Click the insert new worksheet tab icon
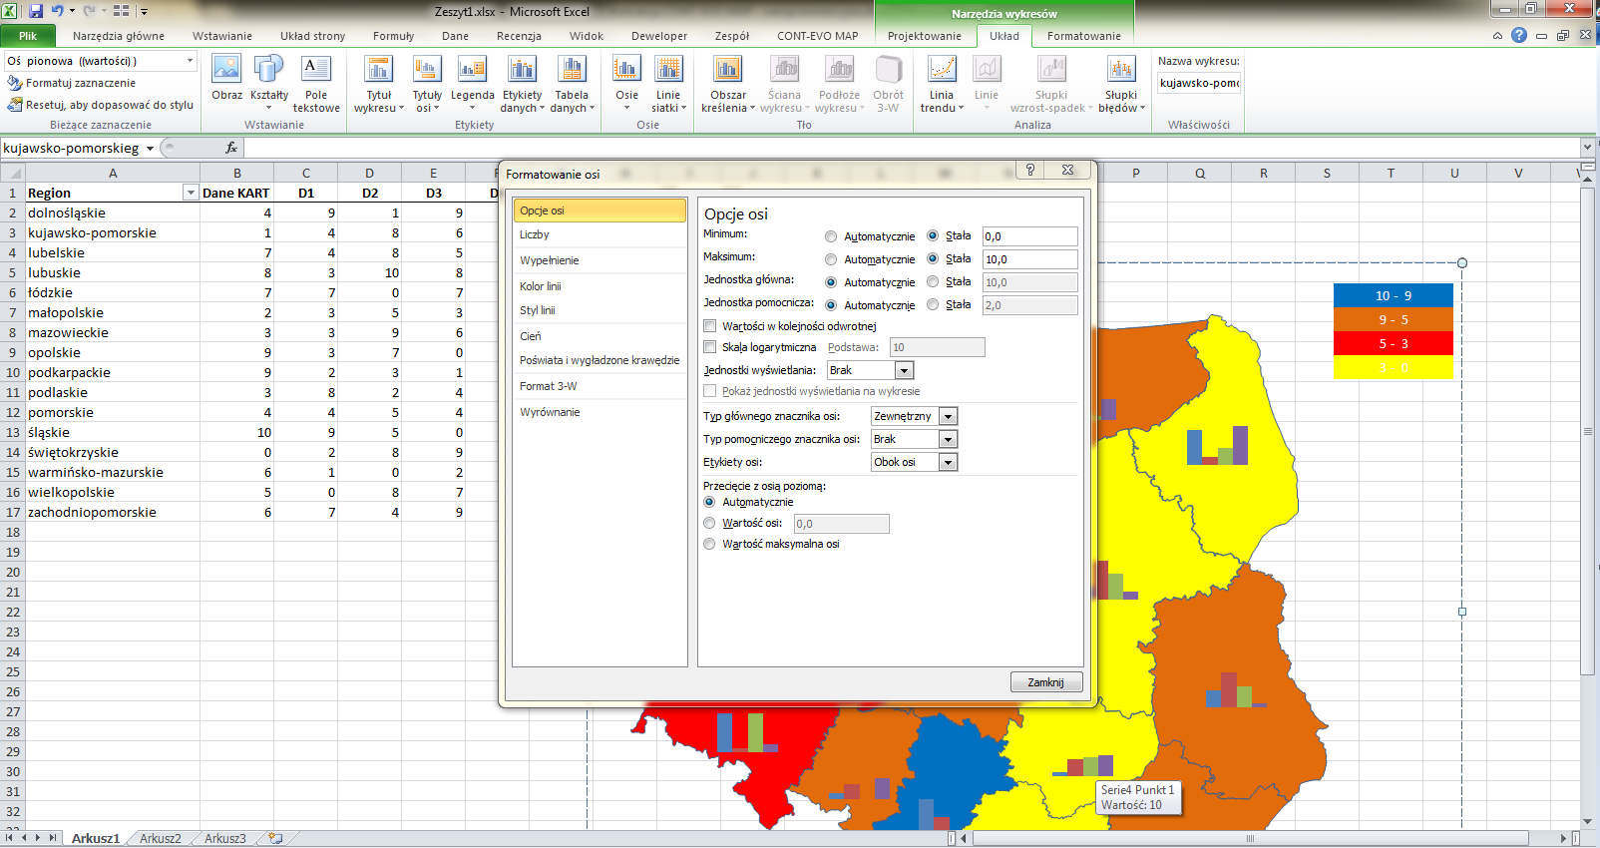1600x848 pixels. coord(275,838)
